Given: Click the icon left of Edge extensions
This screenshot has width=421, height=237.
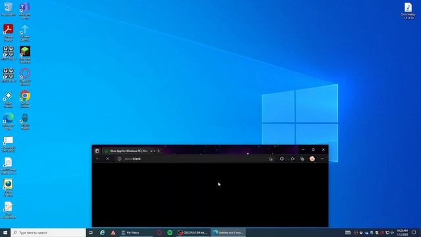Looking at the screenshot, I should coord(270,159).
